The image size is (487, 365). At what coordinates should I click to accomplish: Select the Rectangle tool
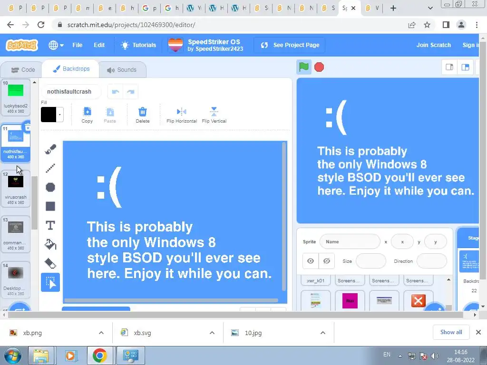[x=50, y=206]
